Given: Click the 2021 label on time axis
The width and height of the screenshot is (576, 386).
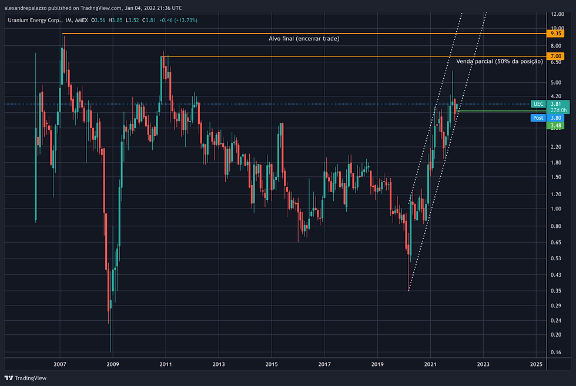Looking at the screenshot, I should coord(430,364).
